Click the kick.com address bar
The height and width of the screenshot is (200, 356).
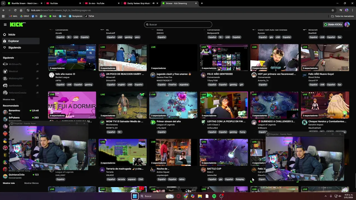[x=178, y=10]
